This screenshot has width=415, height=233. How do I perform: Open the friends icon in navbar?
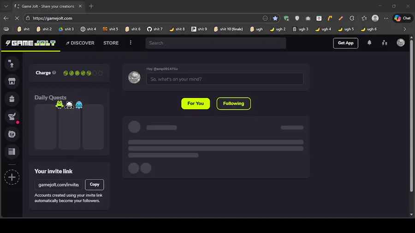[x=385, y=43]
